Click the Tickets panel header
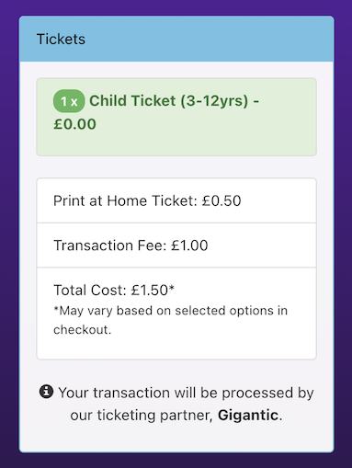Image resolution: width=352 pixels, height=468 pixels. (x=176, y=39)
